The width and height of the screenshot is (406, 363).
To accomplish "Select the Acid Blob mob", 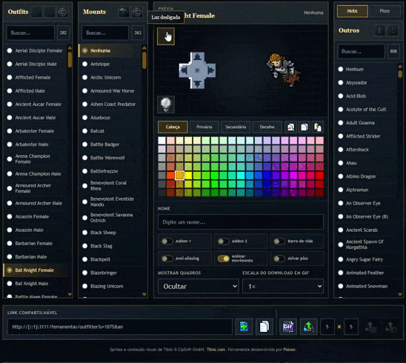I will tap(366, 96).
